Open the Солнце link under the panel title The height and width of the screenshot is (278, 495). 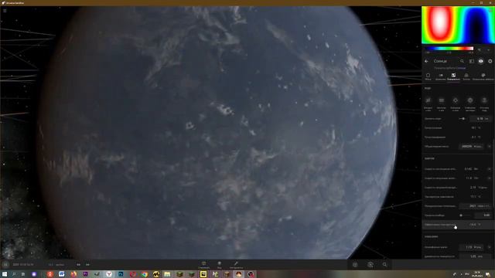tap(461, 68)
